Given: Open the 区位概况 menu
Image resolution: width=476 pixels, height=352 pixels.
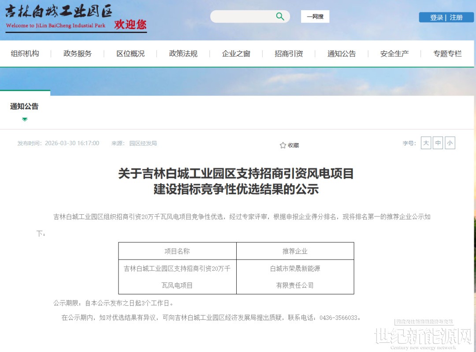Looking at the screenshot, I should point(130,54).
